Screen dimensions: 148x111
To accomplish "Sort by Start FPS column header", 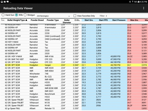I will coord(103,20).
